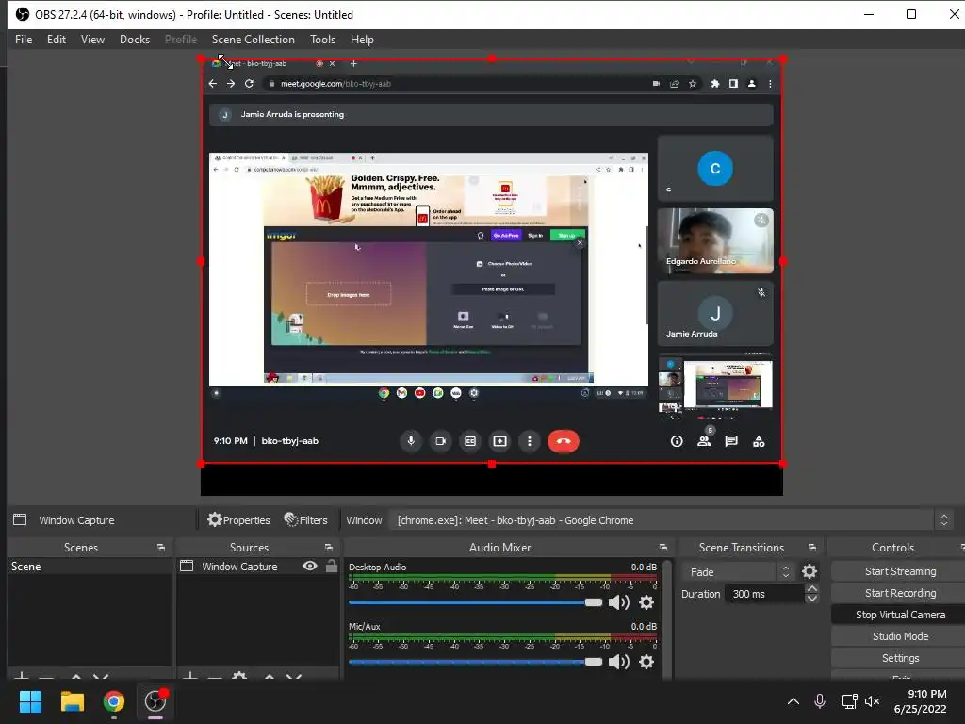
Task: Click Stop Virtual Camera button
Action: [900, 615]
